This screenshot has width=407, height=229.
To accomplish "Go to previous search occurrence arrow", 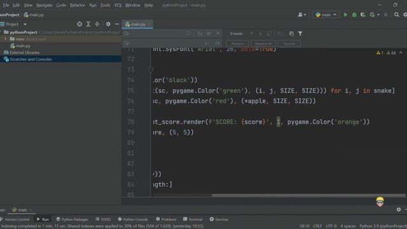I will 252,34.
